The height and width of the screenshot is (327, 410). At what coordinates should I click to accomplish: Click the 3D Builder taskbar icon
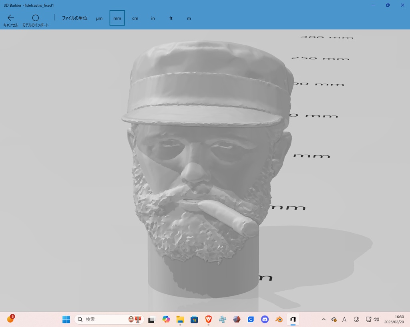[293, 319]
